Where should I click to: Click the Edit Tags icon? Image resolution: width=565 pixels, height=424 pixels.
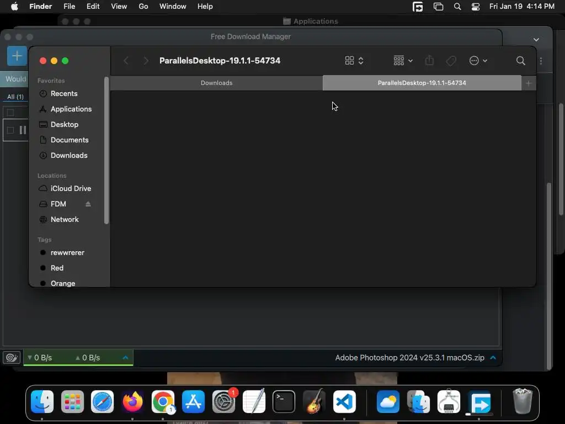tap(451, 61)
